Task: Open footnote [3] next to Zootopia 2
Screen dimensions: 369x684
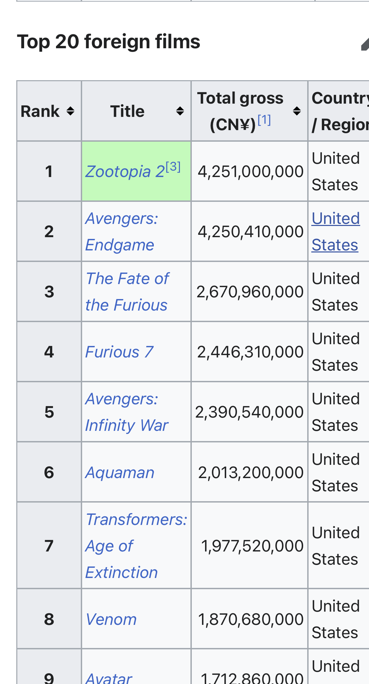Action: 173,166
